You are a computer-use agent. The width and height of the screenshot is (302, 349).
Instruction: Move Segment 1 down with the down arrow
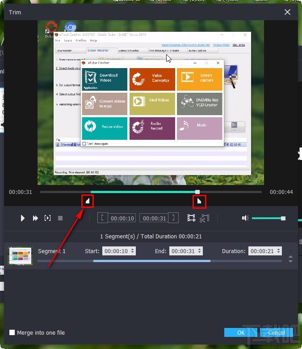click(290, 261)
